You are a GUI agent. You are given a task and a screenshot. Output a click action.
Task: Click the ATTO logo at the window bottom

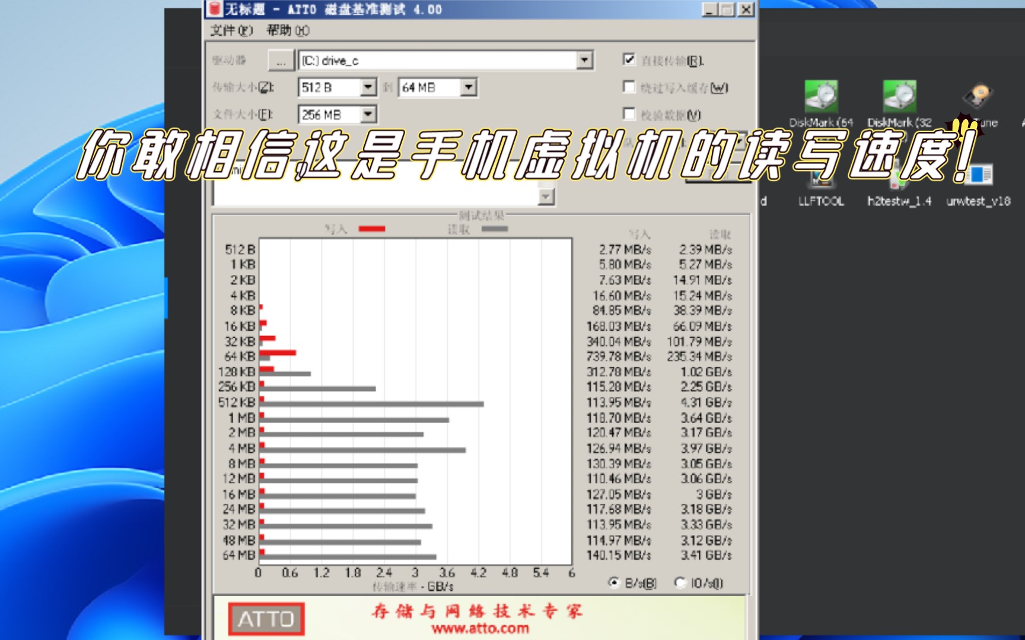pos(266,618)
